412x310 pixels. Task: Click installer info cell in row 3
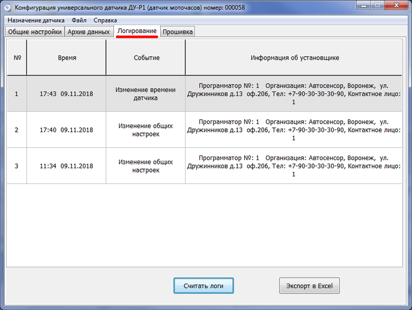coord(294,166)
